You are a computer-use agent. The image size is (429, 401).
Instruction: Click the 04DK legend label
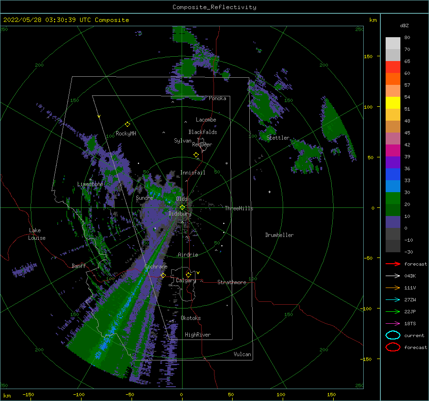click(x=410, y=276)
